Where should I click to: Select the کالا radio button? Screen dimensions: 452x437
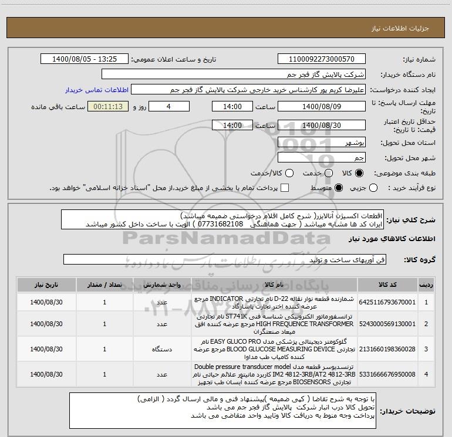tap(359, 173)
